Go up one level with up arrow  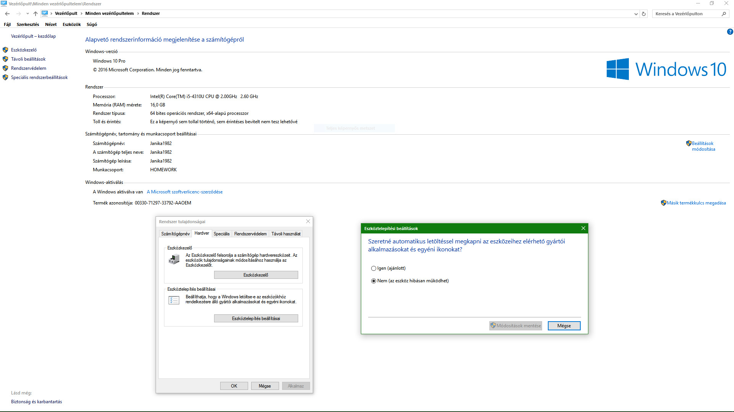coord(36,14)
